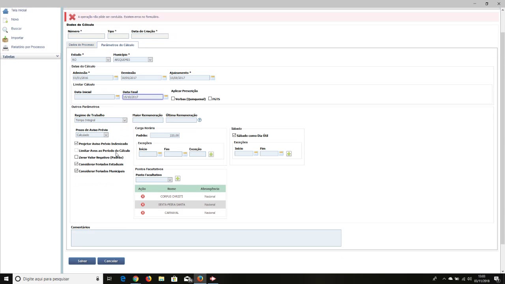Focus the Comentários text area
Image resolution: width=505 pixels, height=284 pixels.
tap(206, 238)
